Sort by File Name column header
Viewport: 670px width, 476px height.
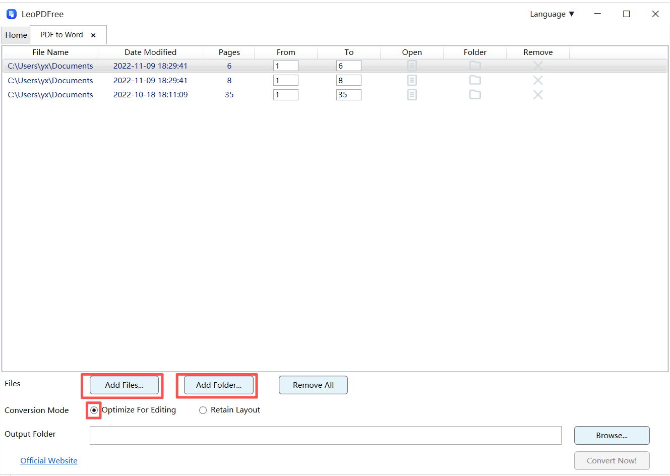(50, 52)
